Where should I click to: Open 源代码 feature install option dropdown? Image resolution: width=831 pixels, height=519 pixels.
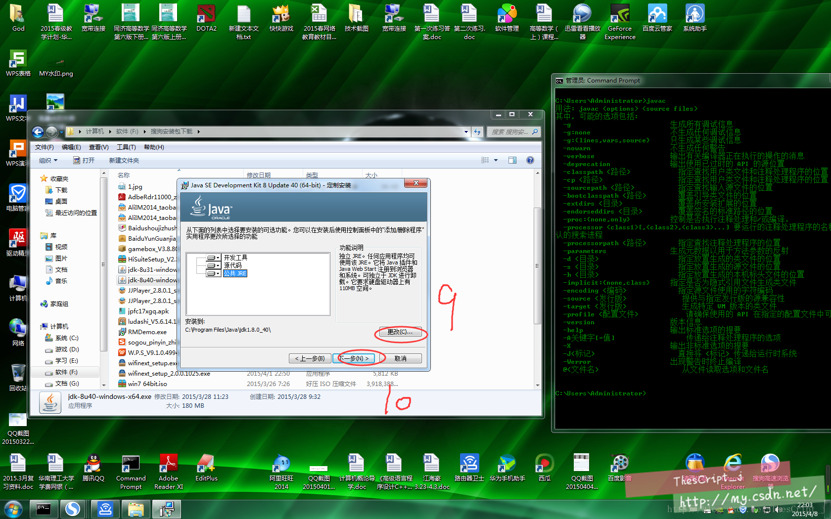213,265
